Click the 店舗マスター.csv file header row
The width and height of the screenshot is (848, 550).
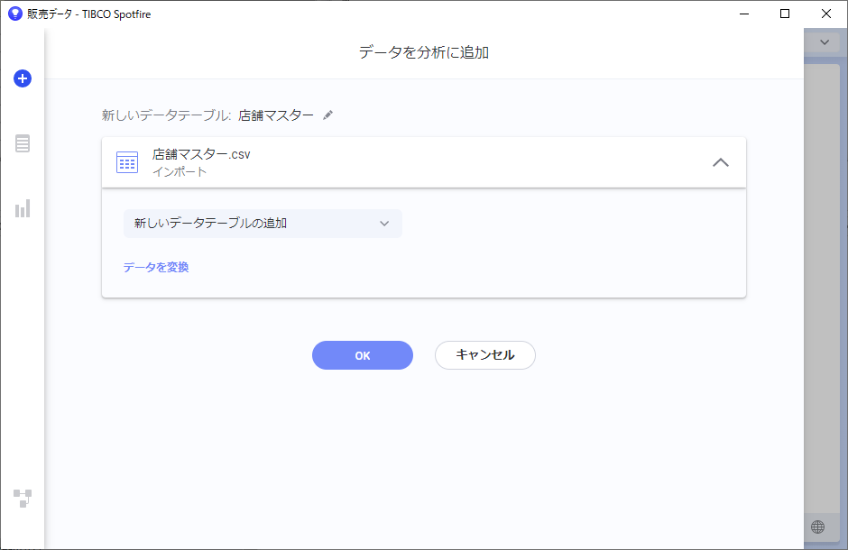click(424, 162)
